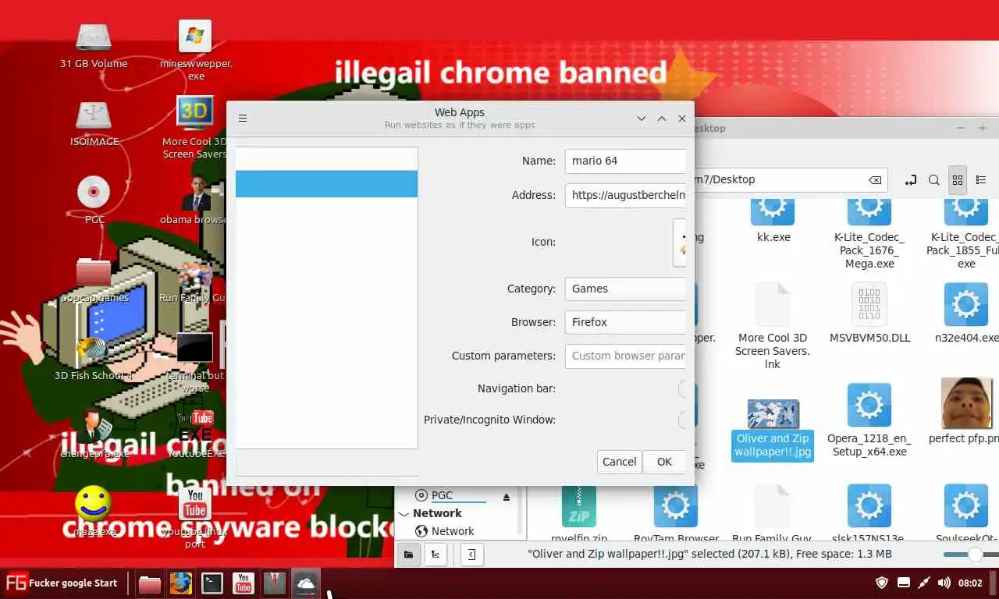This screenshot has height=599, width=999.
Task: Select obama browser desktop icon
Action: (x=196, y=201)
